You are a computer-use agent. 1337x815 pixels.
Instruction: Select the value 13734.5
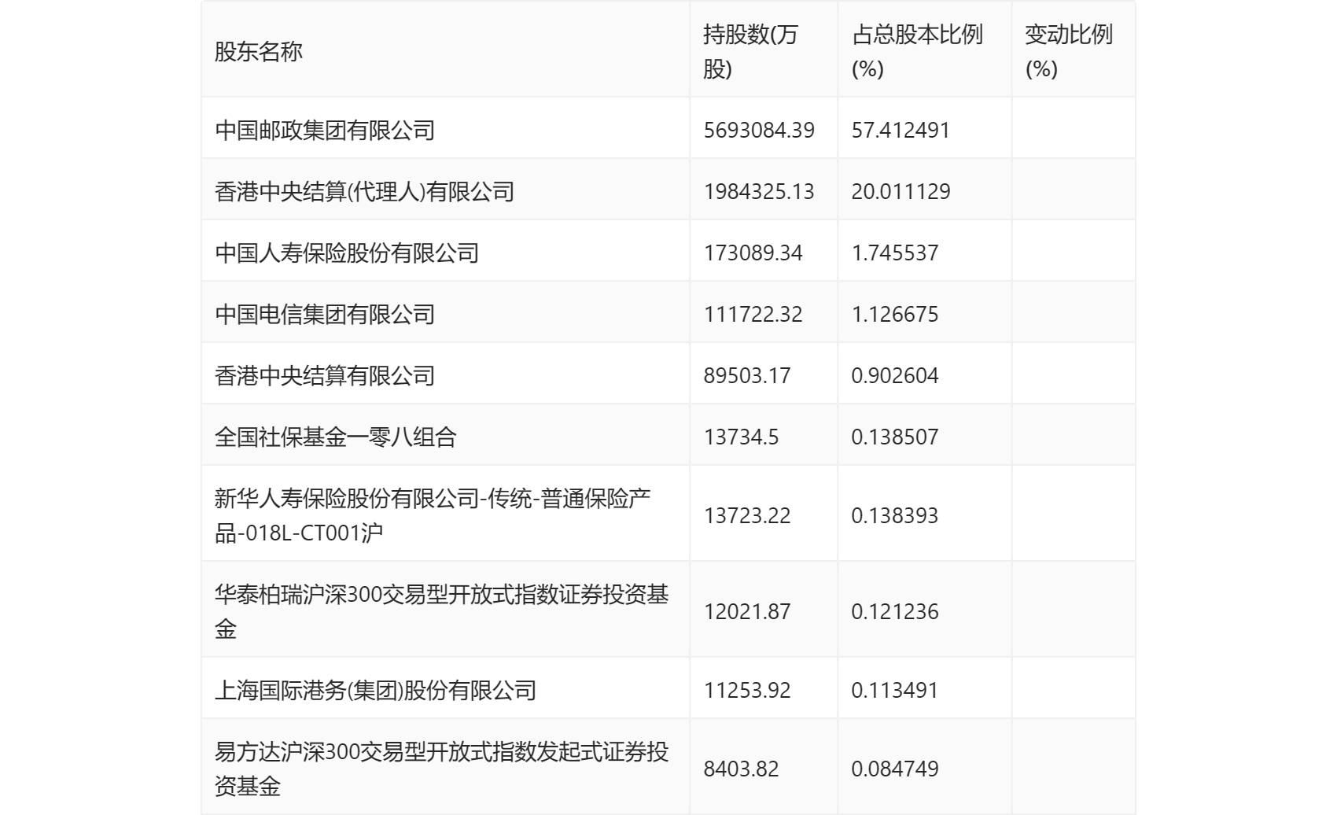(x=741, y=437)
